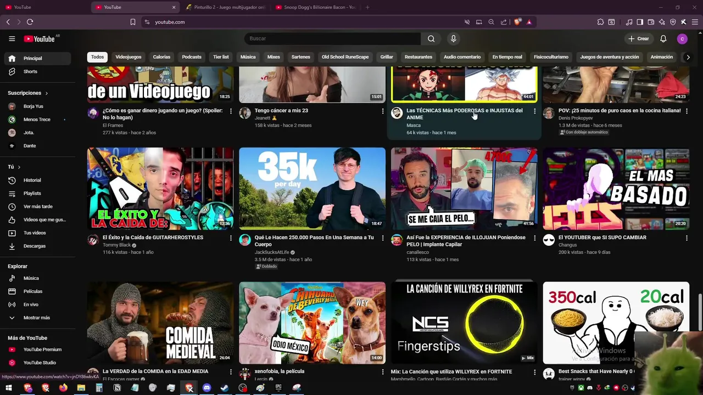
Task: Open the COMIDA MEDIEVAL thumbnail
Action: pos(160,323)
